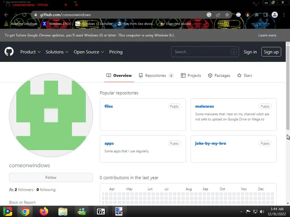
Task: Open the joke-by-my-bro repository
Action: coord(210,143)
